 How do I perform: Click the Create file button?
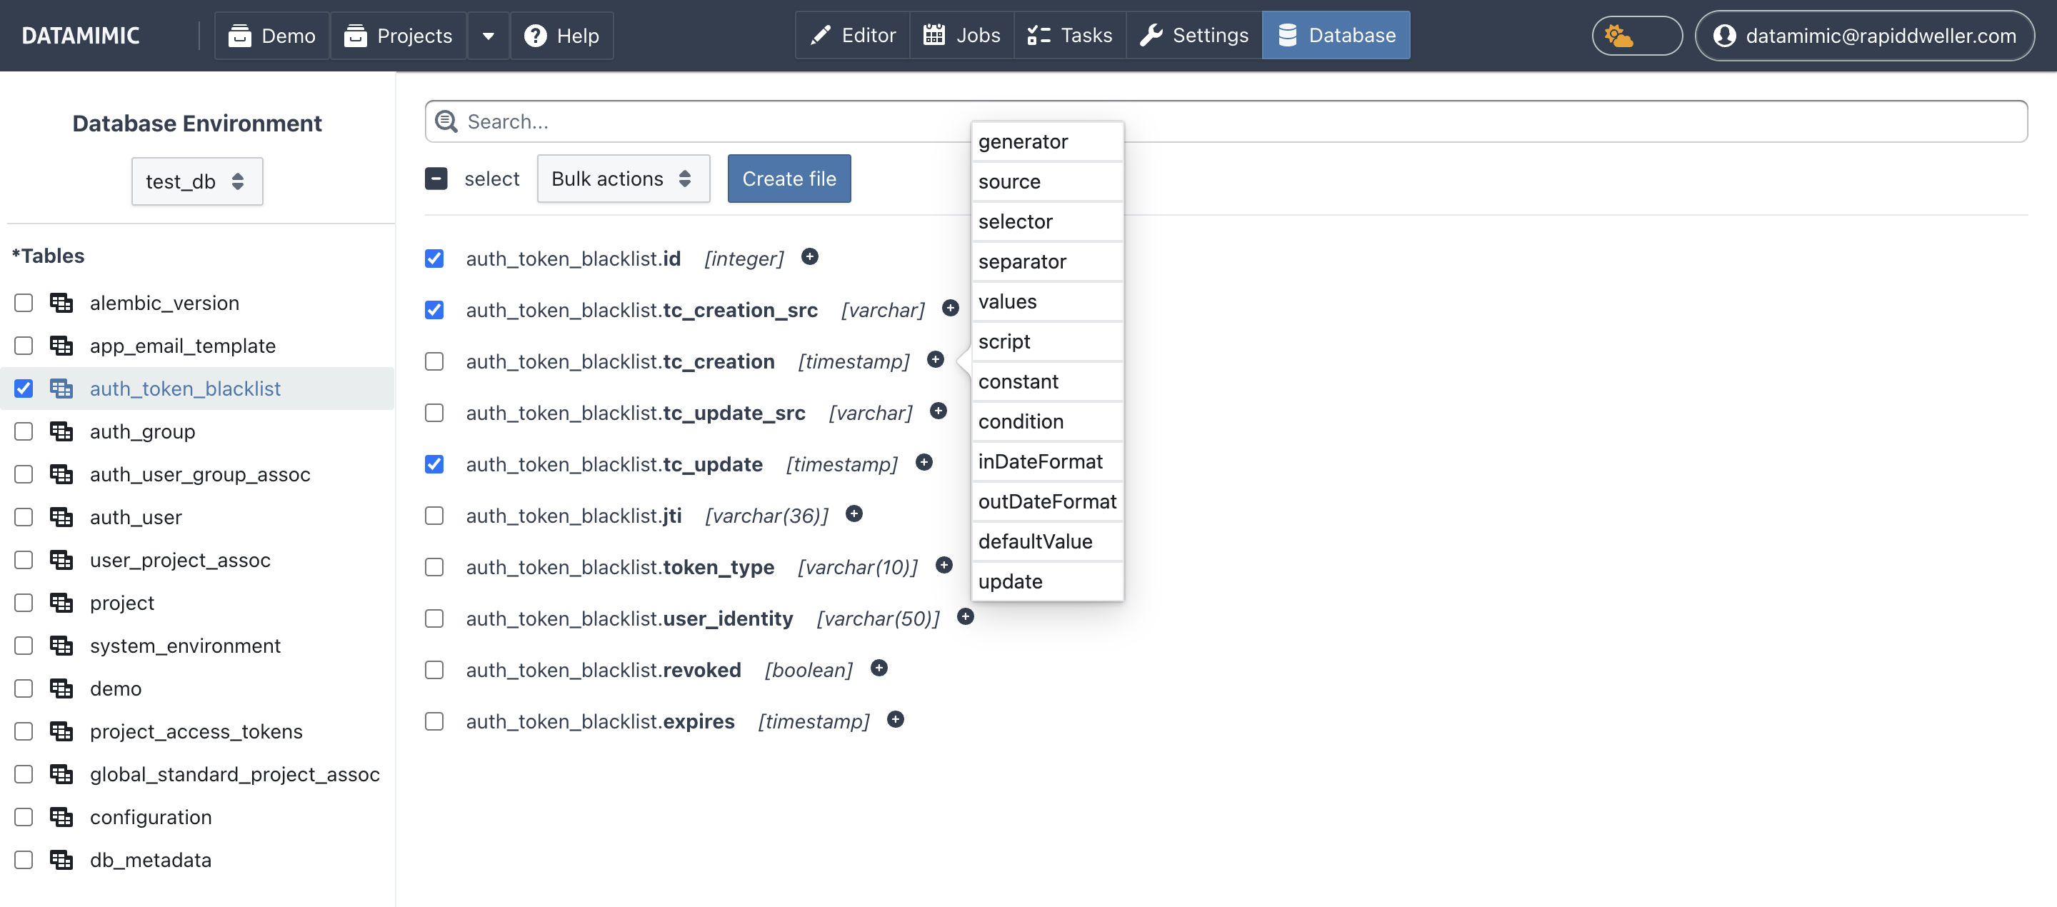pyautogui.click(x=789, y=178)
